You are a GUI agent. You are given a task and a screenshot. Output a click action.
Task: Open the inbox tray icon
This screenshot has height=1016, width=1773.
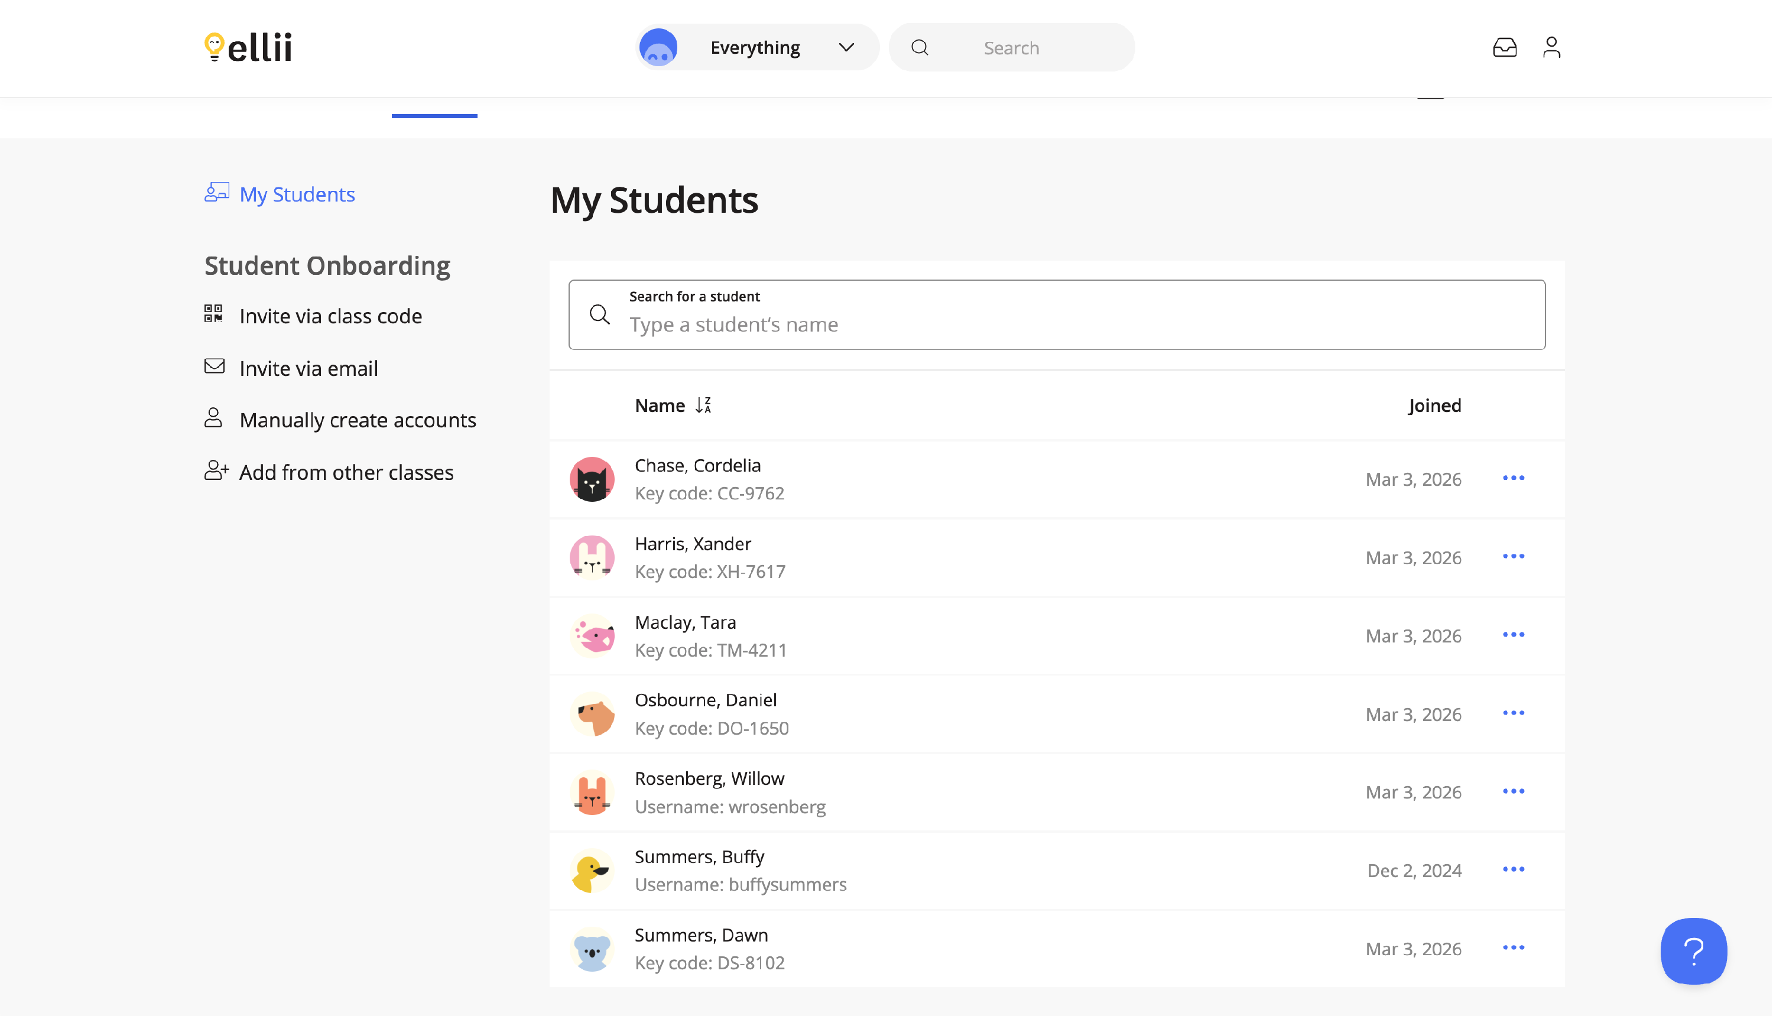1505,47
